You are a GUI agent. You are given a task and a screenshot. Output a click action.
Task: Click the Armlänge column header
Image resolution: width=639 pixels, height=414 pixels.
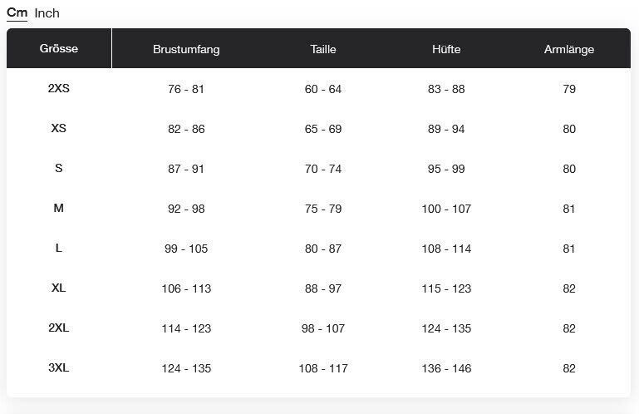(569, 49)
